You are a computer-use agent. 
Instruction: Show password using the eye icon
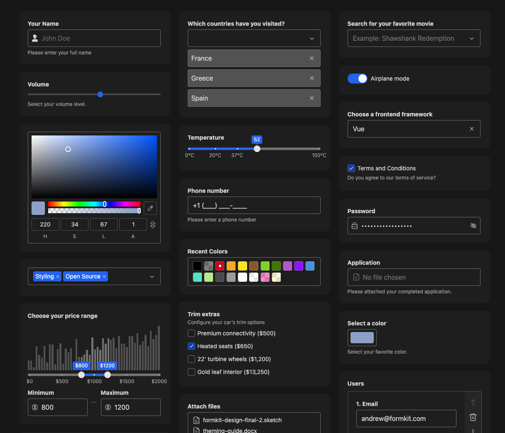(x=473, y=226)
